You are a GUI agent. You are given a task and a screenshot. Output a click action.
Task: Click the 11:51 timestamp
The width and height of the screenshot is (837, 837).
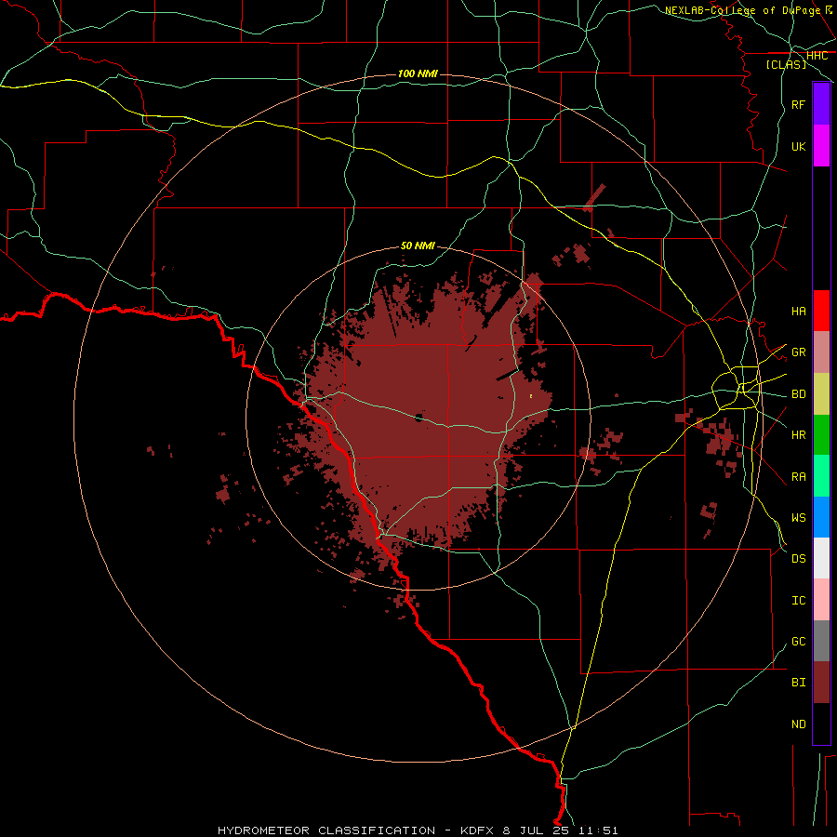click(598, 830)
